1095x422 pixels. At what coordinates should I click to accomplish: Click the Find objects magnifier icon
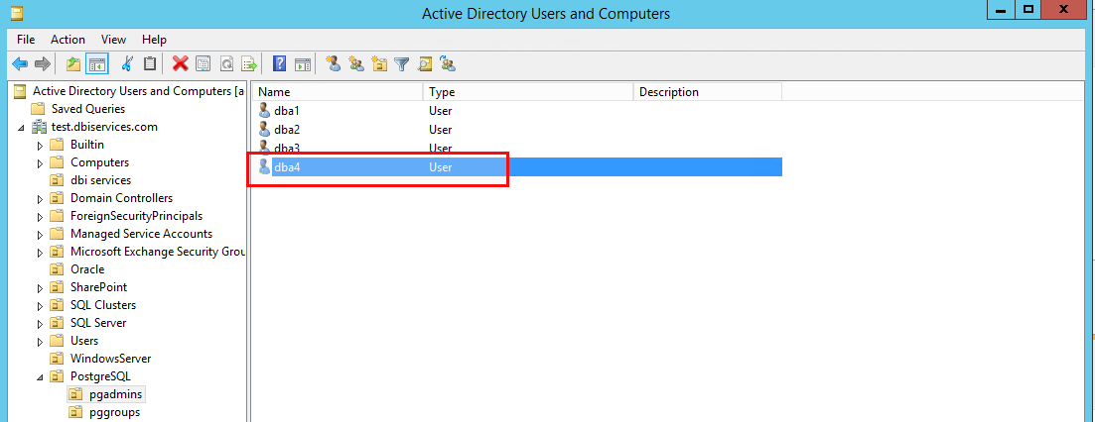point(425,64)
